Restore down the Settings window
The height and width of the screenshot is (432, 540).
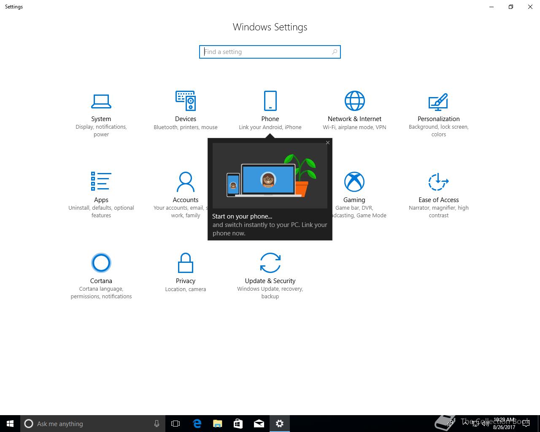(511, 7)
